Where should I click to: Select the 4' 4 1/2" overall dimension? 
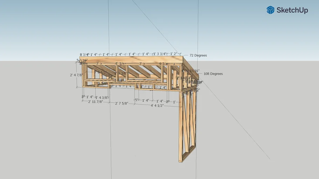tap(157, 106)
